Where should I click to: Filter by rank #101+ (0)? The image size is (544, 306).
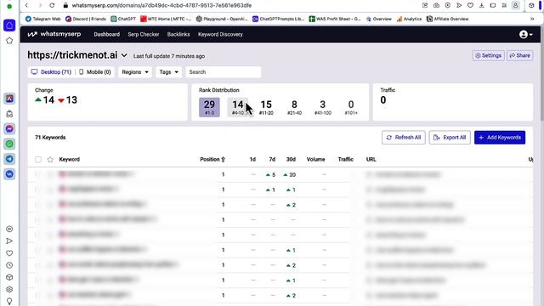point(351,107)
